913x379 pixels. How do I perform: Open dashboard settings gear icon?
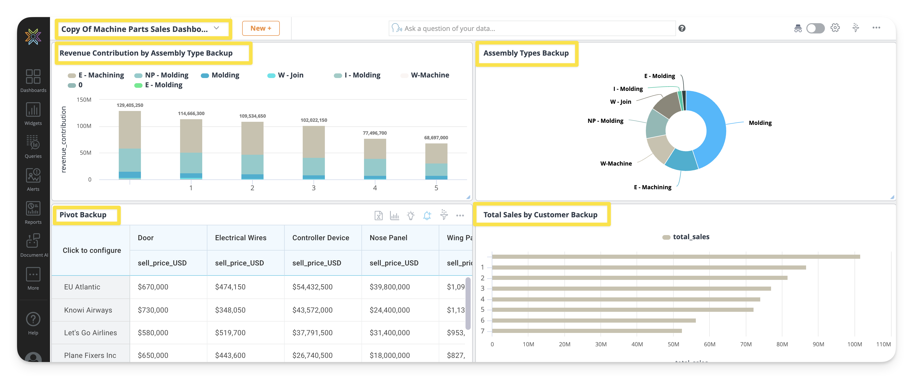pos(835,28)
